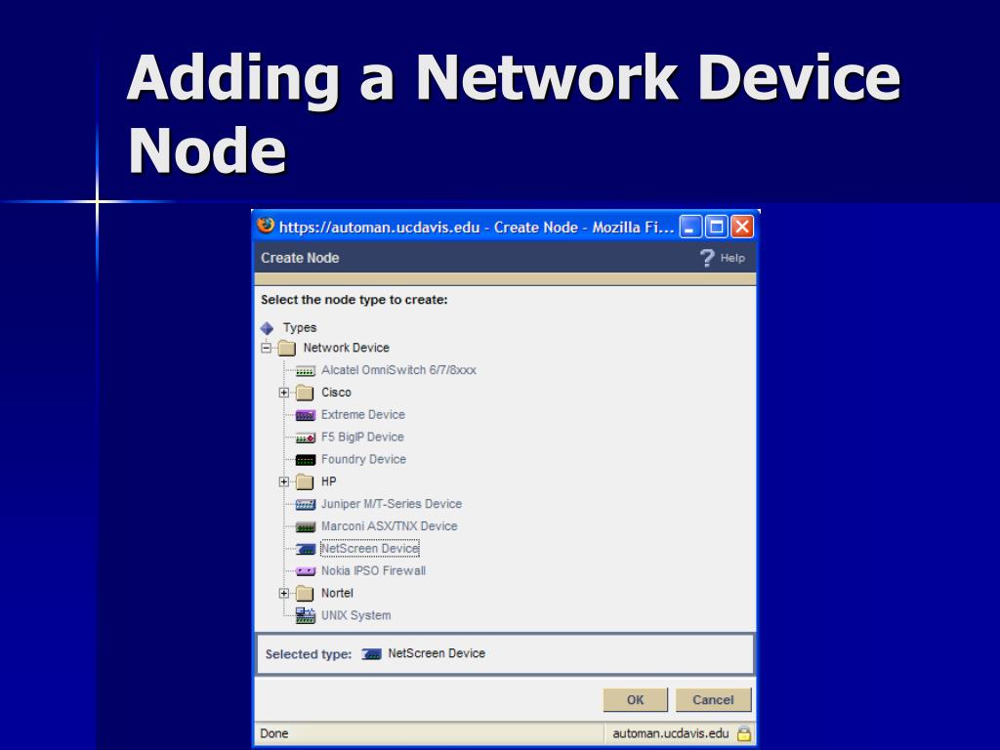Click the Cisco folder icon

(x=305, y=393)
